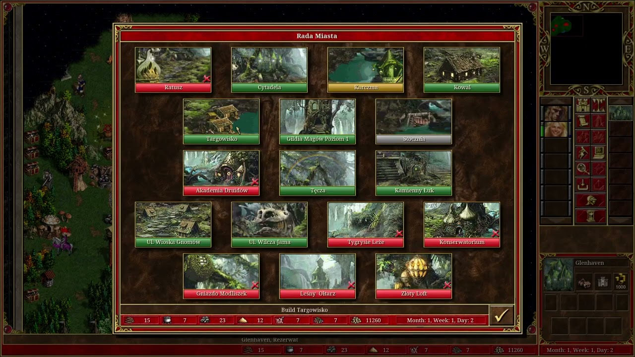Build the Kamienny Łuk
The image size is (635, 357).
click(414, 173)
